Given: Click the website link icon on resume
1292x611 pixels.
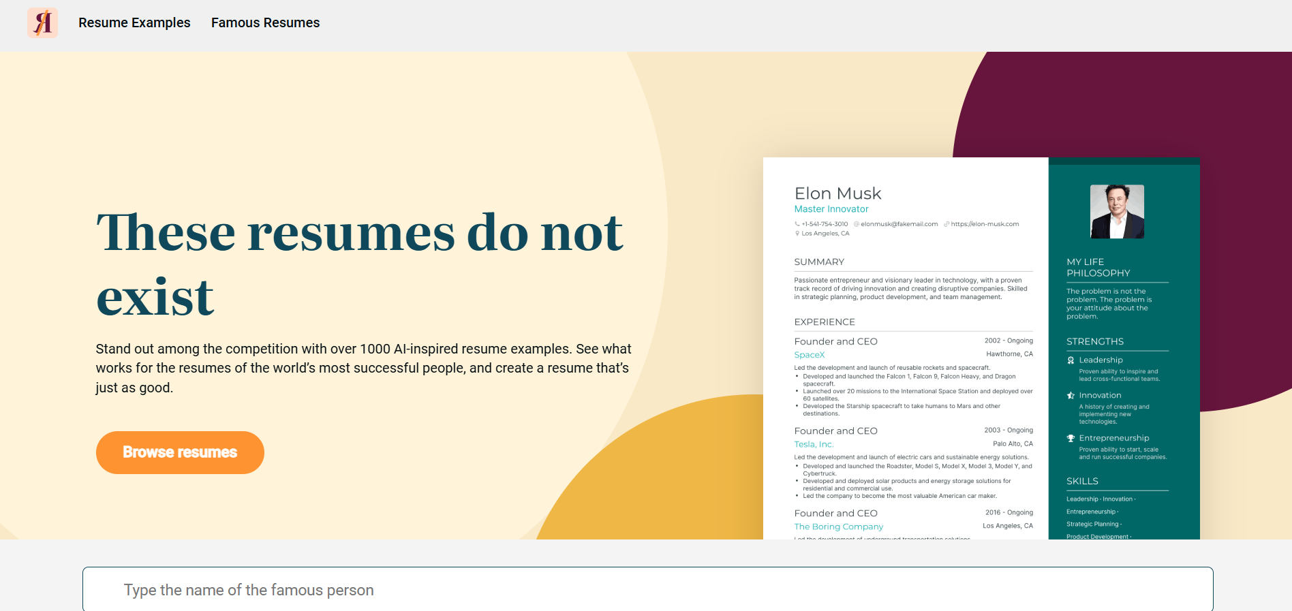Looking at the screenshot, I should 947,224.
